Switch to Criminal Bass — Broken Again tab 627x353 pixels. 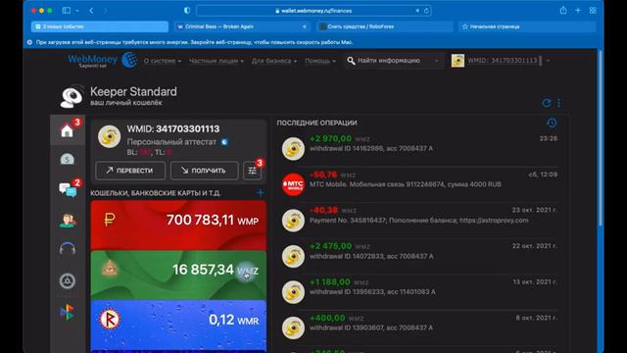click(x=242, y=26)
